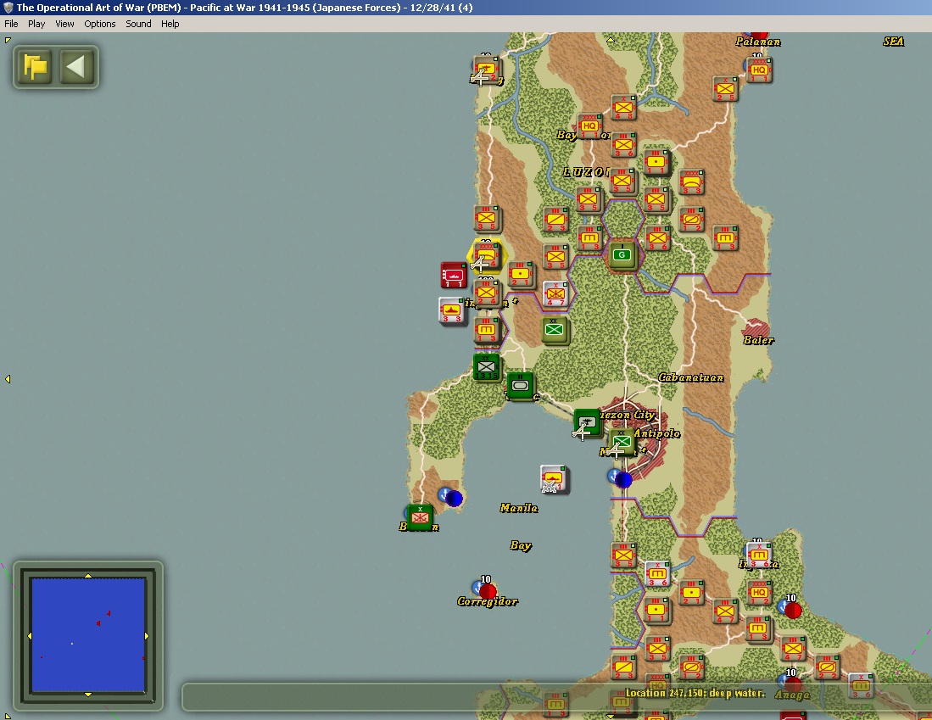Select the X infantry counter 2-5 near Palanan
Screen dimensions: 932x720
pyautogui.click(x=725, y=88)
